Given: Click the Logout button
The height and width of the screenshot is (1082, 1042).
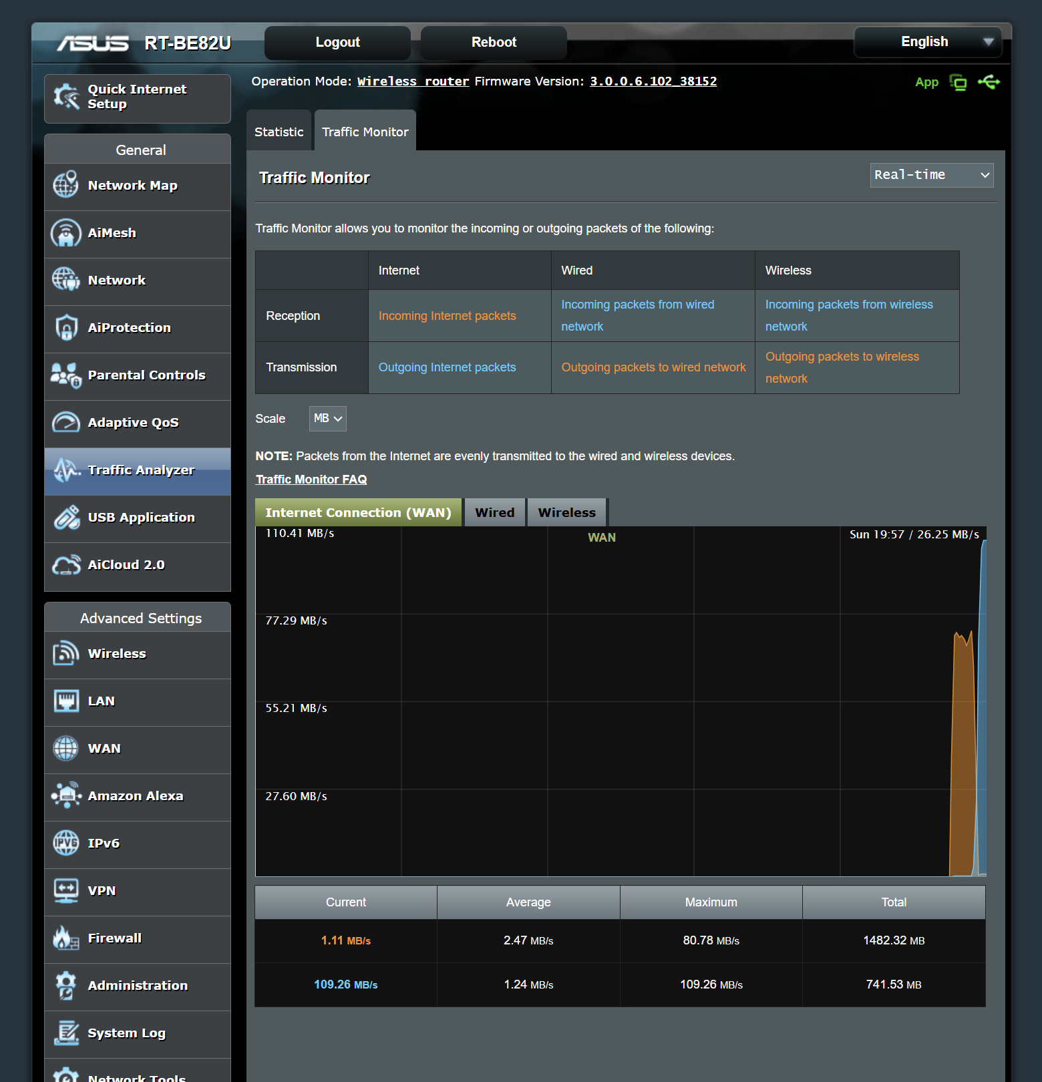Looking at the screenshot, I should (337, 42).
